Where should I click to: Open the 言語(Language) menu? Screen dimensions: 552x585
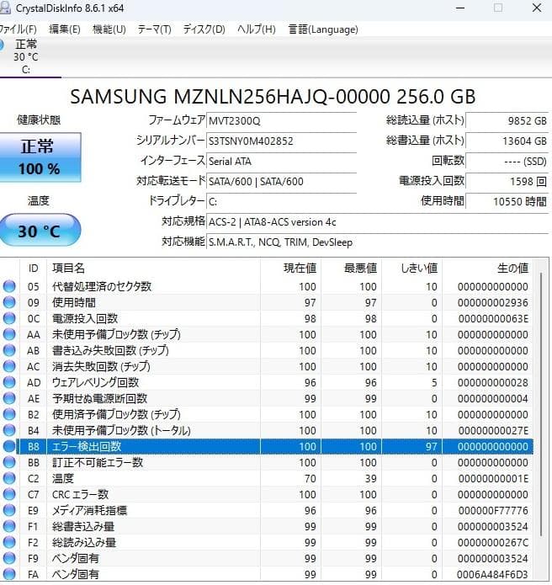[x=323, y=29]
